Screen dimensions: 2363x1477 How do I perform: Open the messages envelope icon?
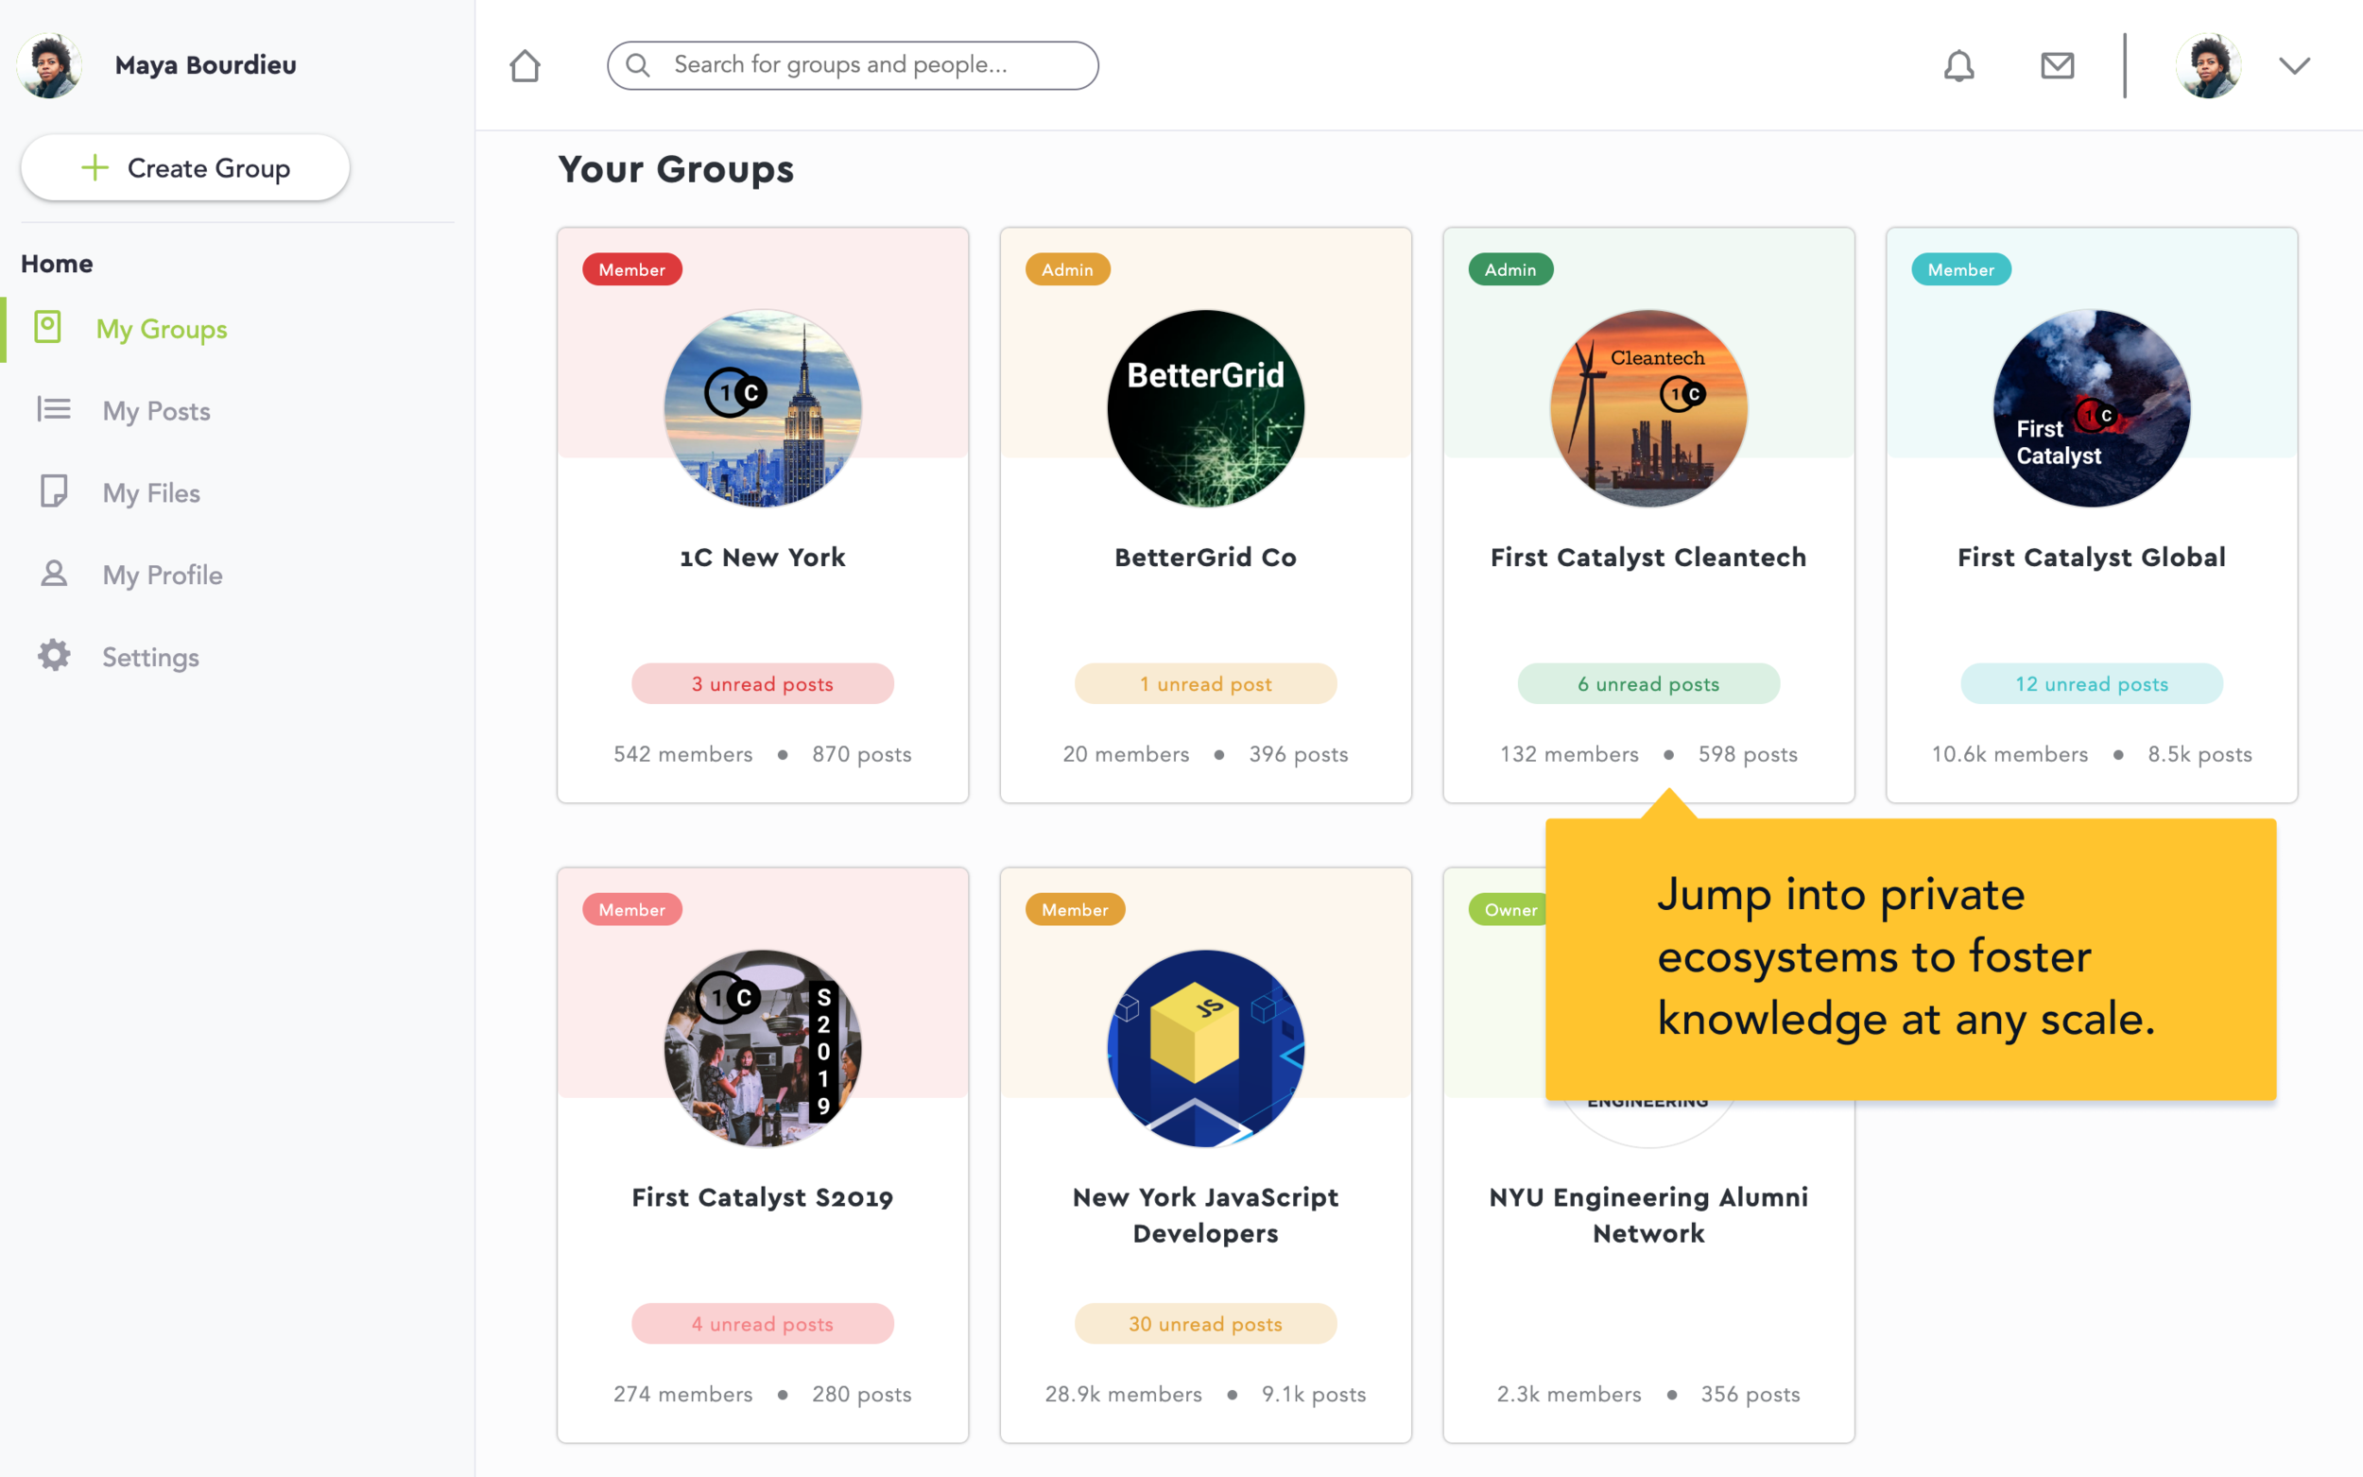[x=2058, y=65]
